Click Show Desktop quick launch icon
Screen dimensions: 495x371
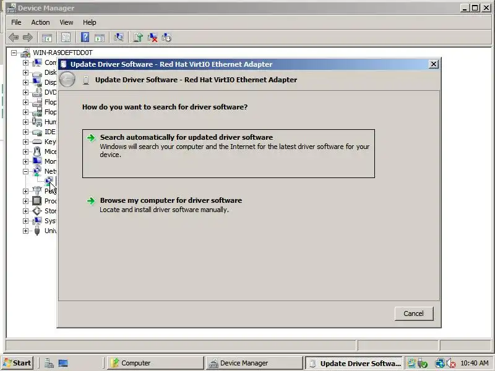63,363
